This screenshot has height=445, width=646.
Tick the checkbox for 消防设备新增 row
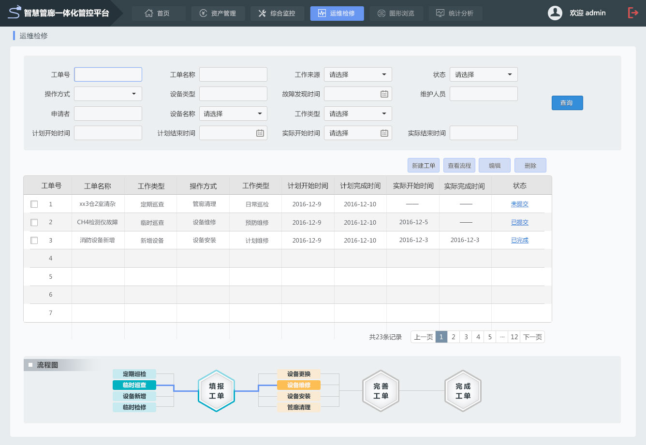click(34, 241)
